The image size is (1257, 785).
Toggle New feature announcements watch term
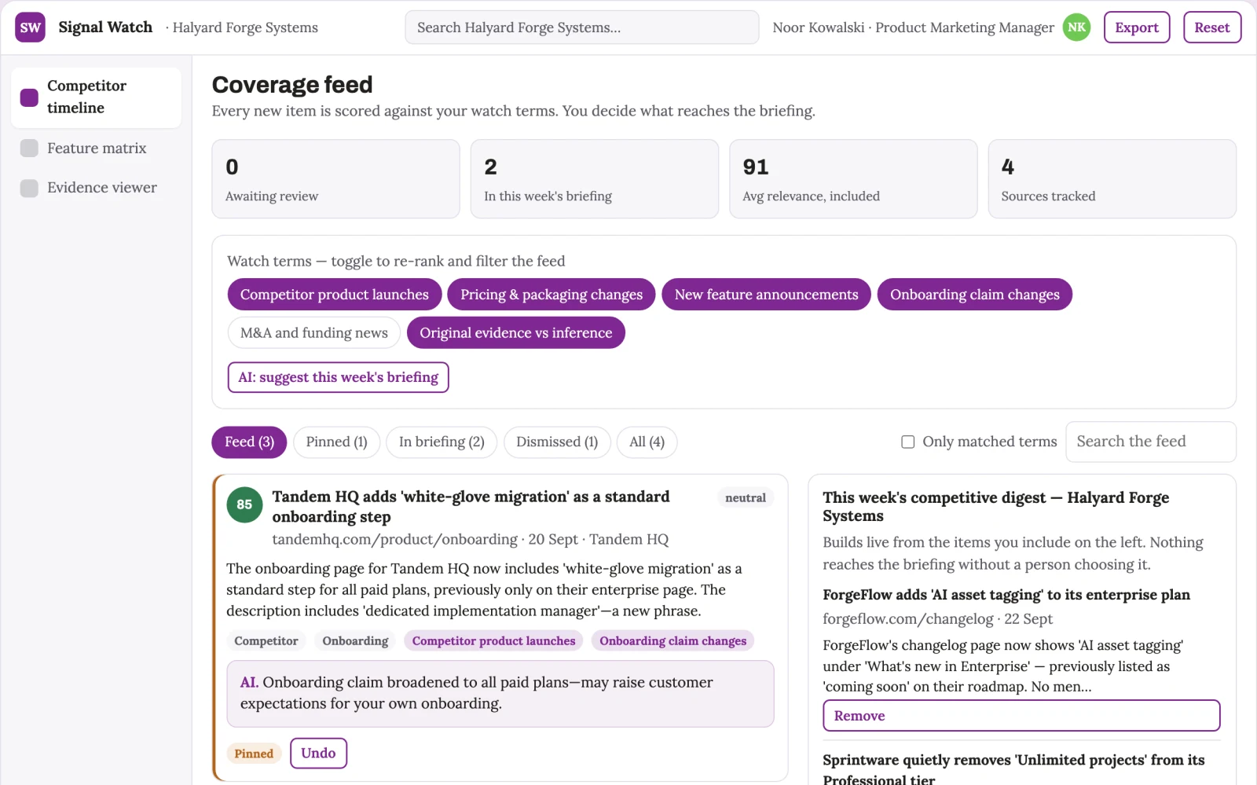766,295
